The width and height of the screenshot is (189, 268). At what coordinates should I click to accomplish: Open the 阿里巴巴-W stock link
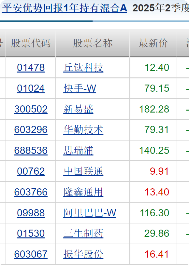[x=90, y=213]
